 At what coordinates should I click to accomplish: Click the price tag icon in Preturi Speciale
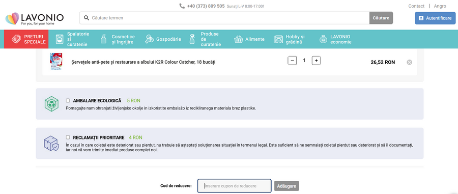[16, 39]
